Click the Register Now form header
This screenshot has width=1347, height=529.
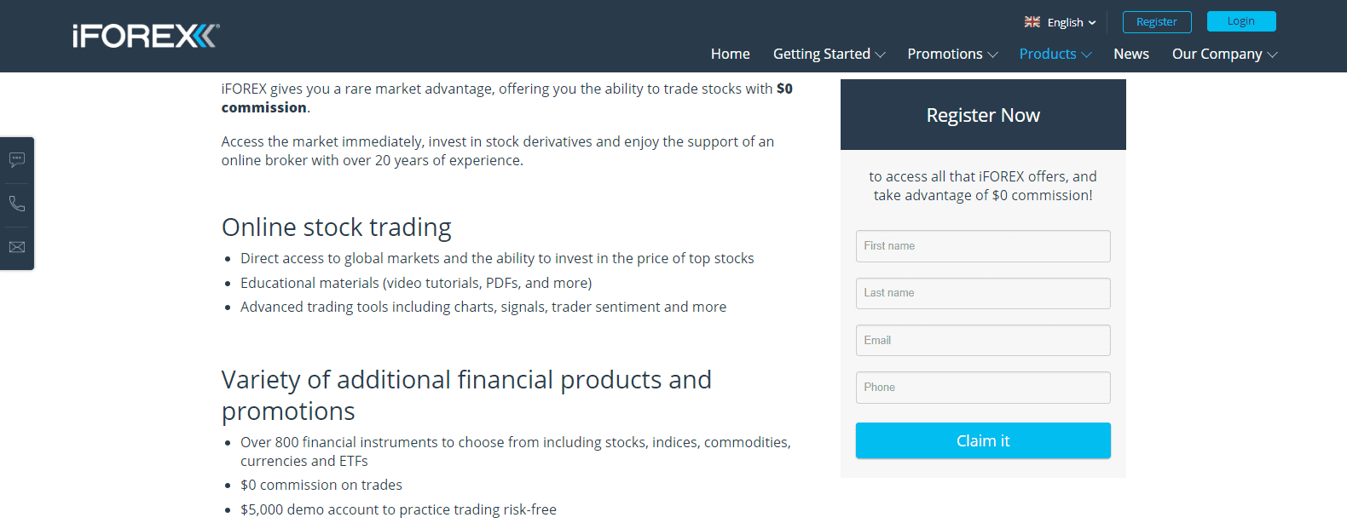983,115
